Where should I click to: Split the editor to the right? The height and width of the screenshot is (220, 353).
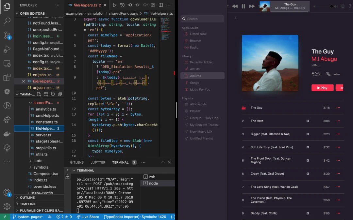161,5
